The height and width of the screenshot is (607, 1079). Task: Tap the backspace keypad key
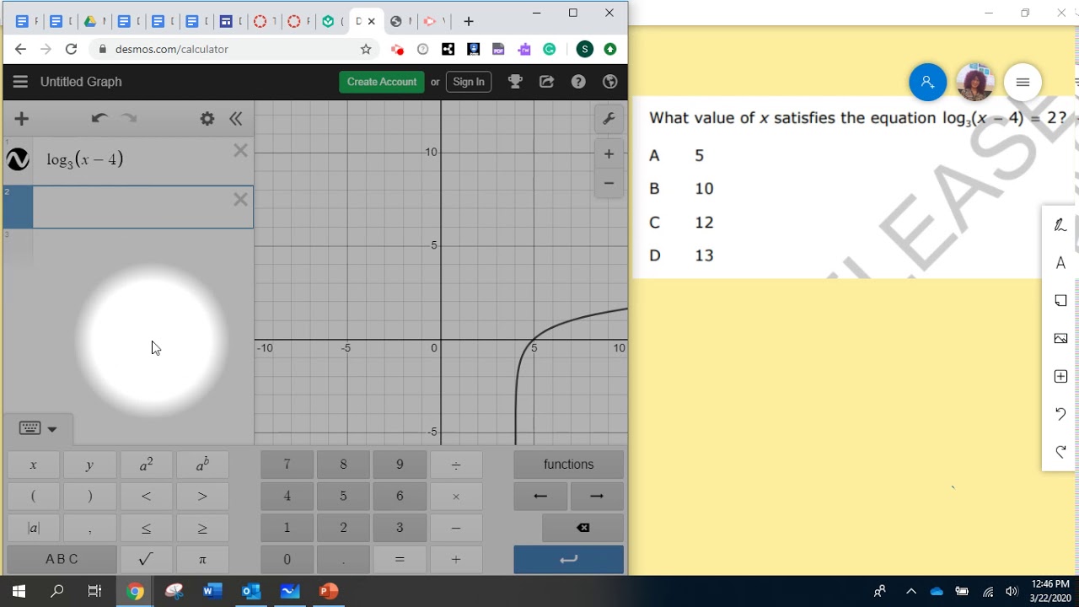coord(582,528)
